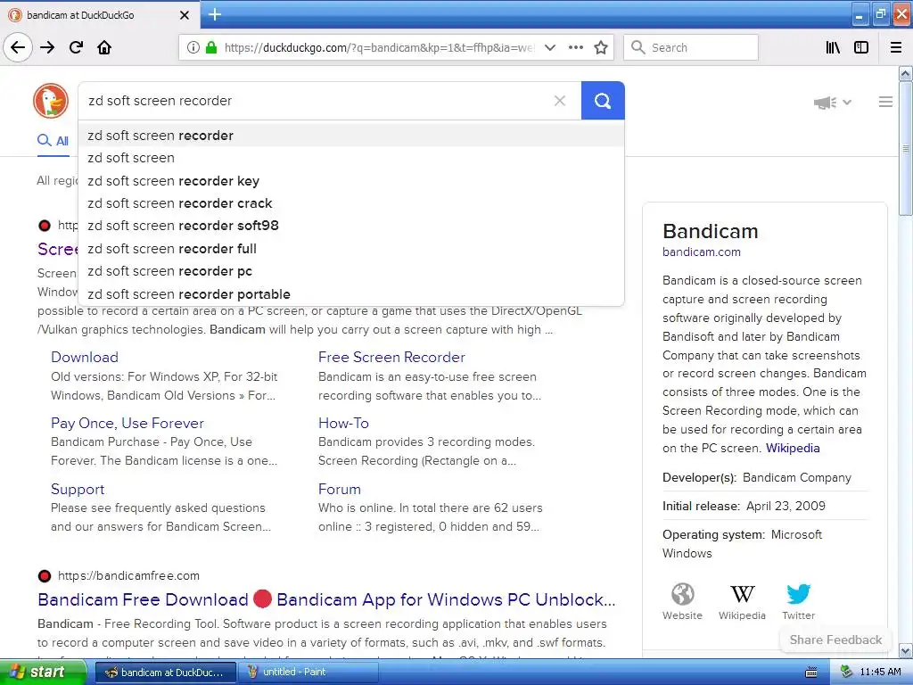Screen dimensions: 913x685
Task: Switch to the All results tab
Action: pos(53,140)
